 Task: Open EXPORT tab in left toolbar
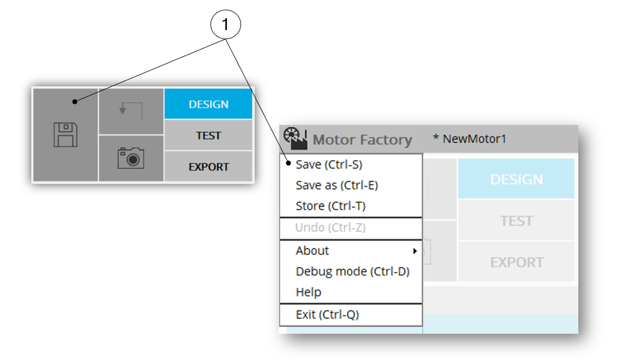pyautogui.click(x=208, y=167)
